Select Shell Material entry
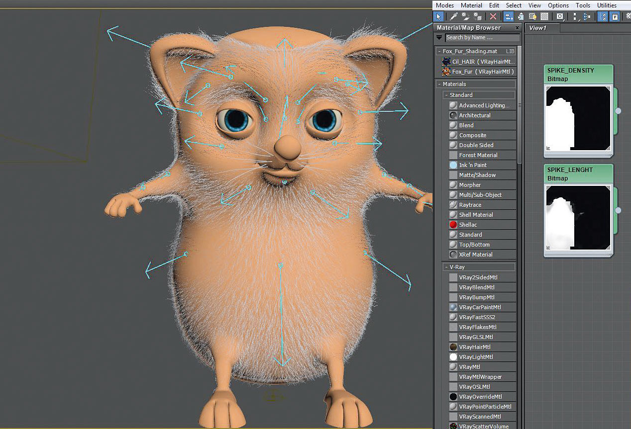This screenshot has height=429, width=631. [482, 215]
